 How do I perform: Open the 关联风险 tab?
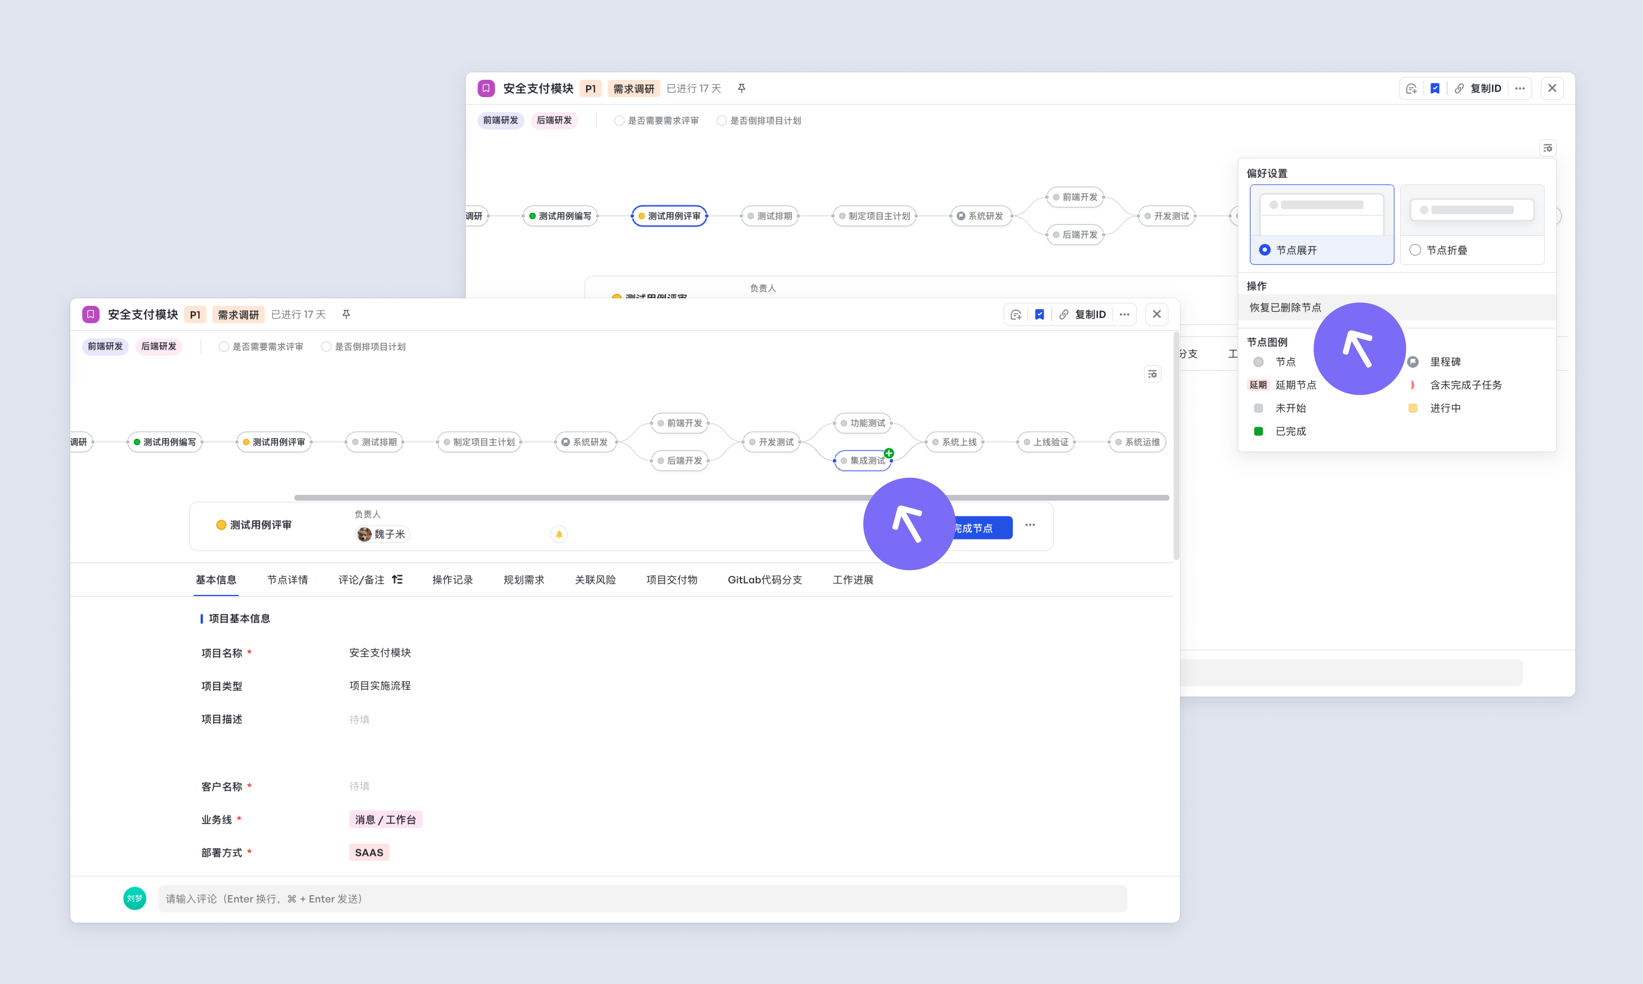tap(595, 580)
